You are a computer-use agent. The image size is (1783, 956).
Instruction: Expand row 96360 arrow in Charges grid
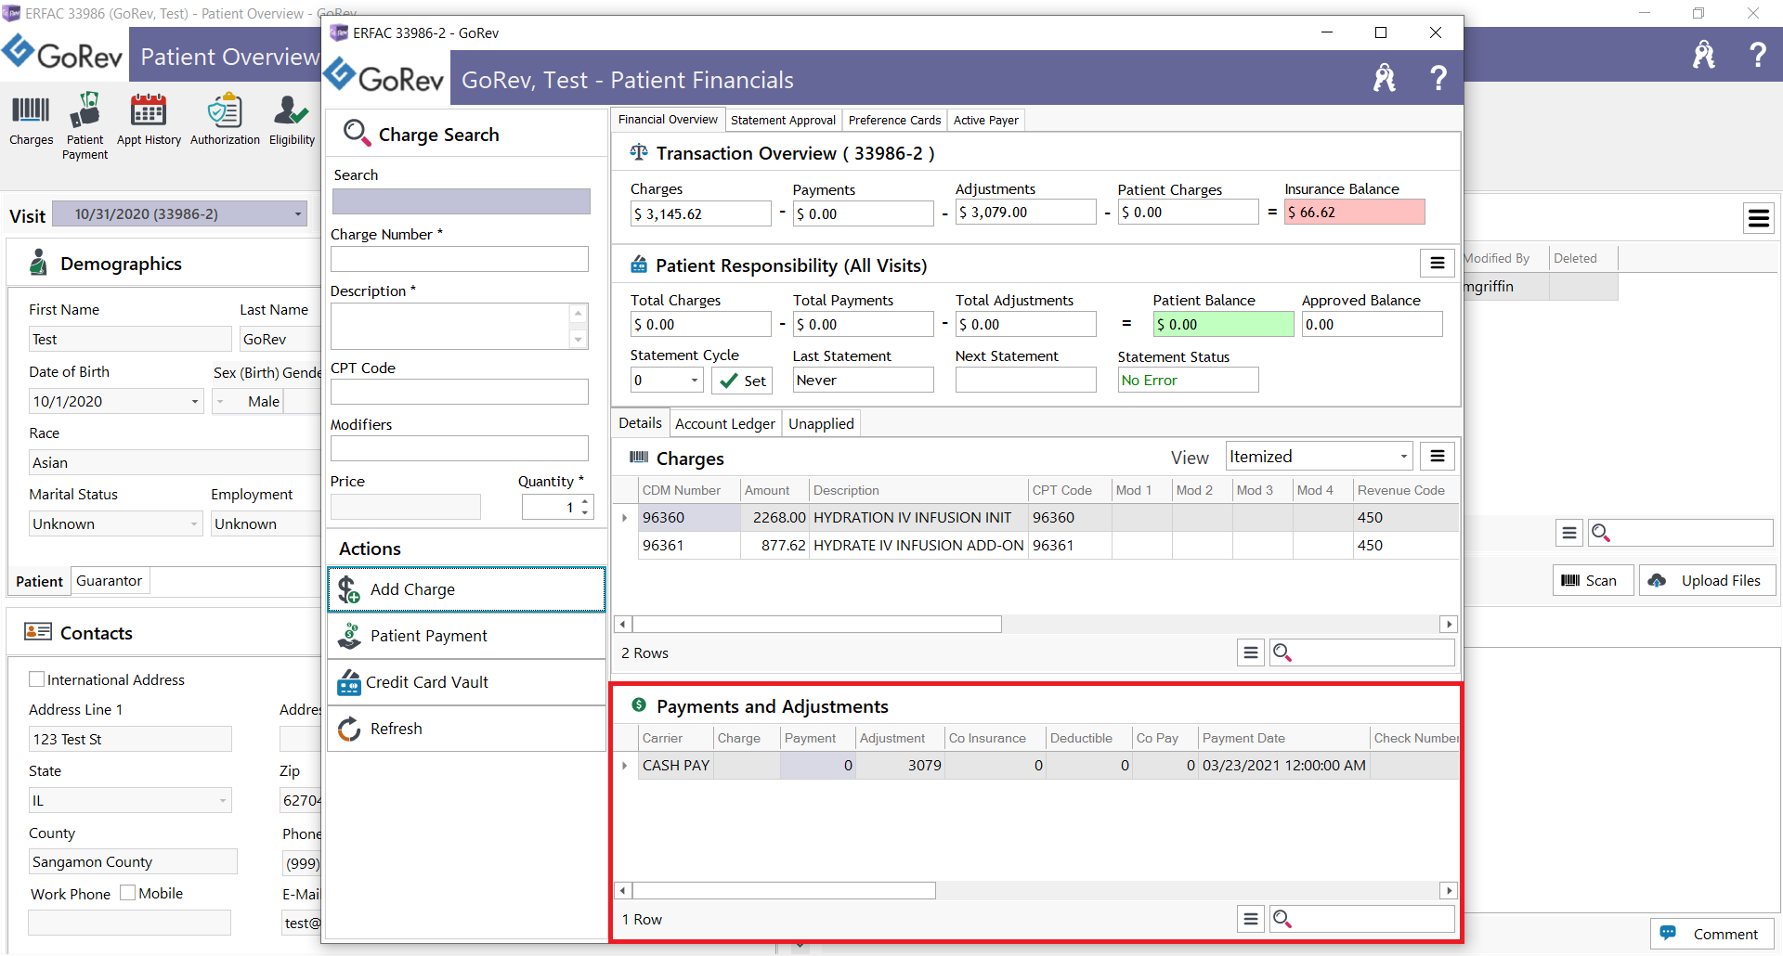624,518
